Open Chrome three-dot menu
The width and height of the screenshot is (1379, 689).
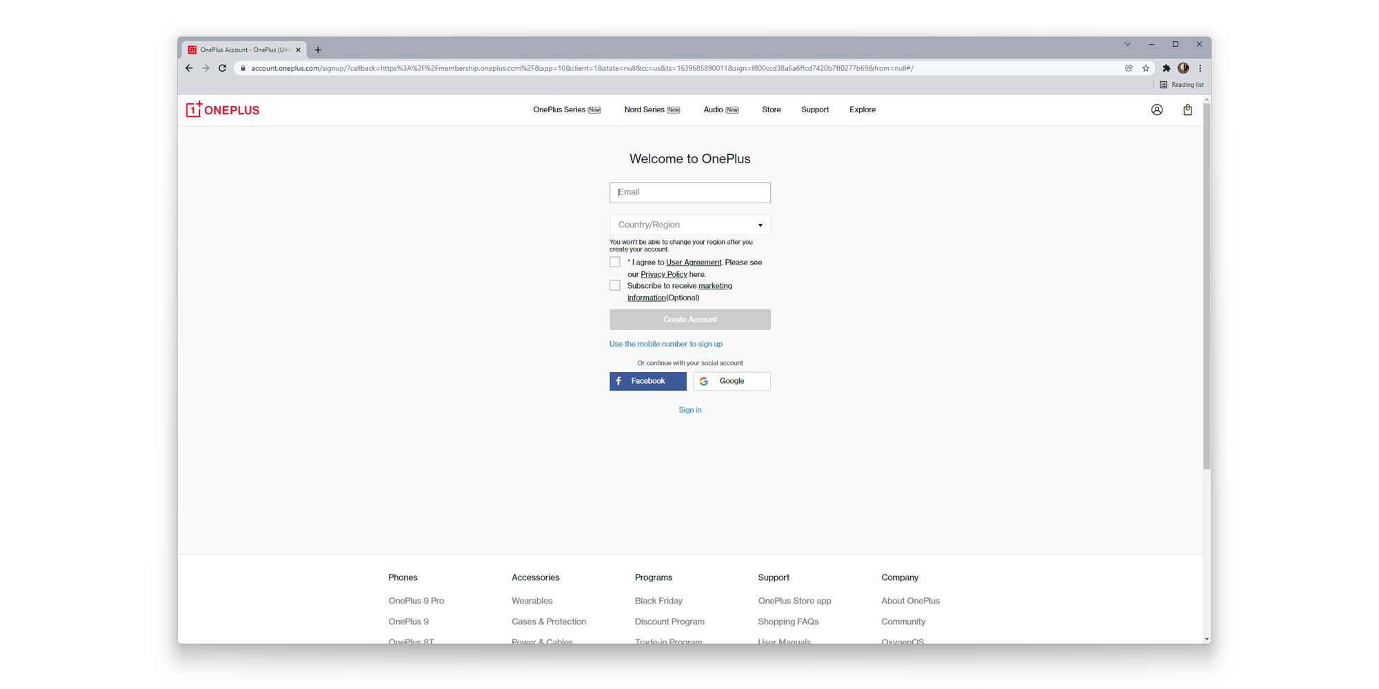click(x=1200, y=68)
